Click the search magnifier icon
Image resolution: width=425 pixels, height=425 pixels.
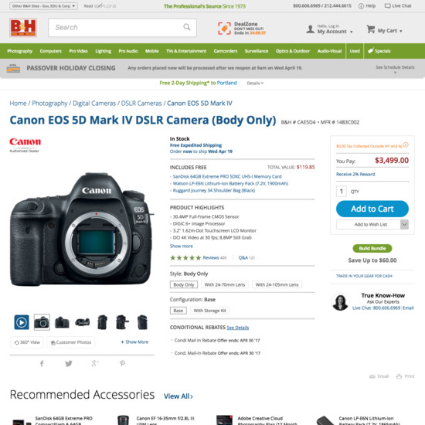click(x=187, y=27)
